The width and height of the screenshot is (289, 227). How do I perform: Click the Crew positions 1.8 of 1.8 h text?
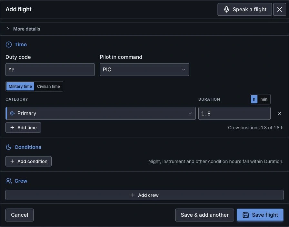256,128
